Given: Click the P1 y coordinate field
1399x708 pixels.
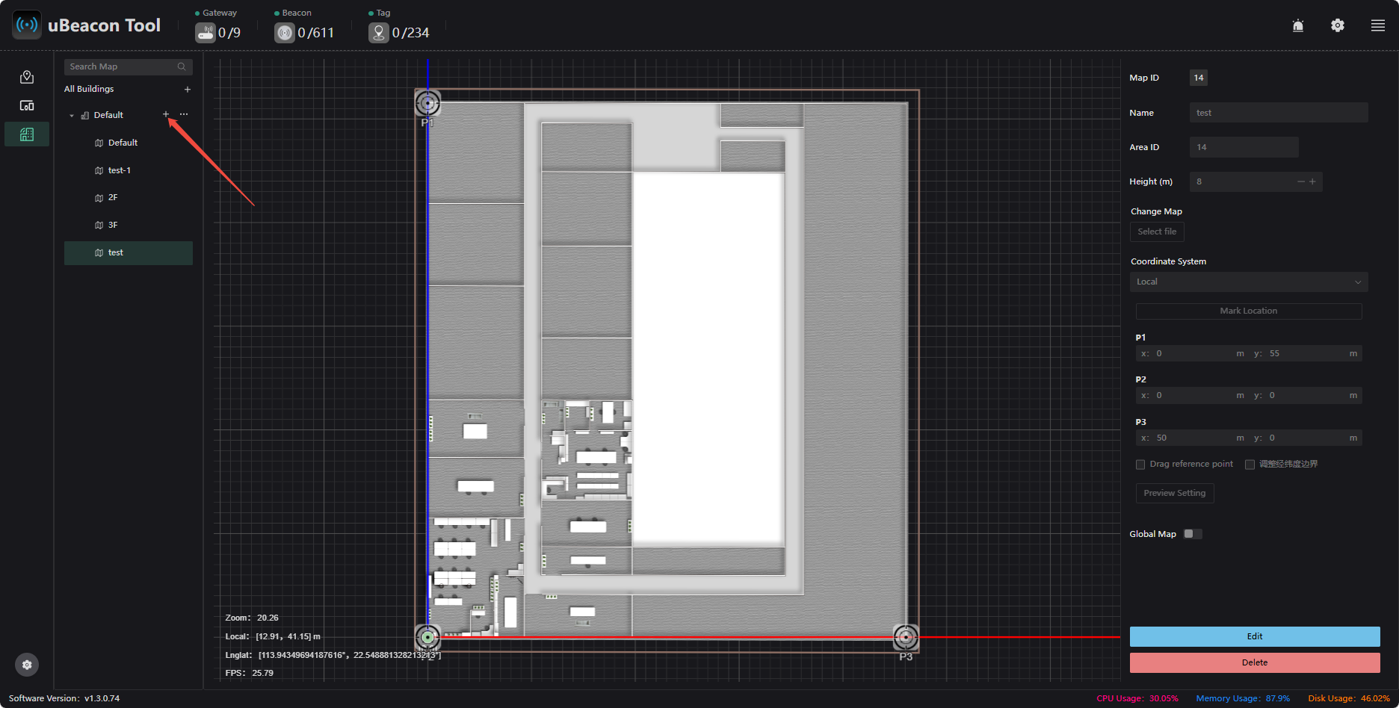Looking at the screenshot, I should click(x=1306, y=353).
